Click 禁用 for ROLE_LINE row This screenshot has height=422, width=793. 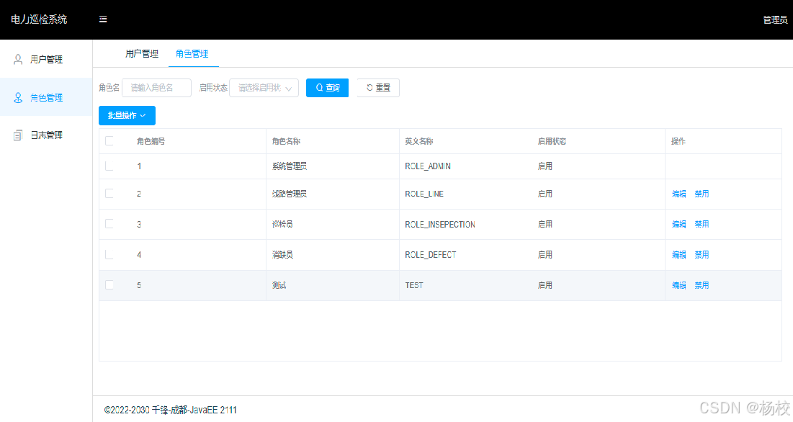(x=702, y=194)
